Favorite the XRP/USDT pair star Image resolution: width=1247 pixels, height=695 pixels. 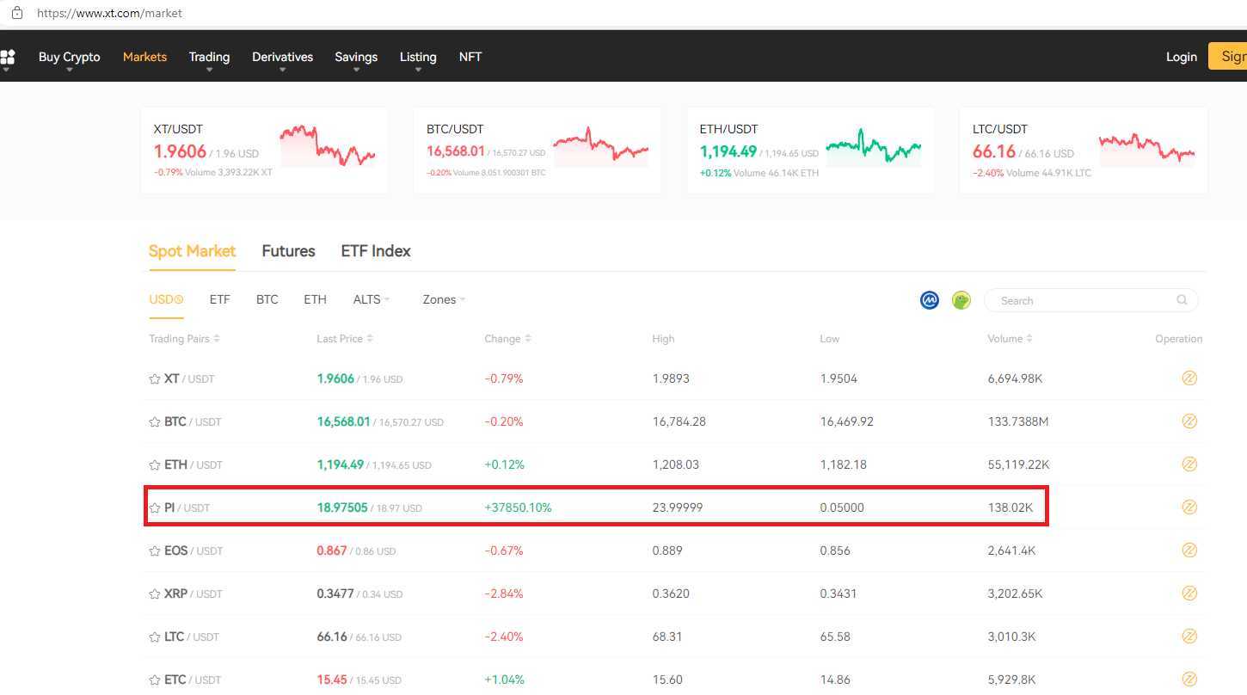pos(155,594)
